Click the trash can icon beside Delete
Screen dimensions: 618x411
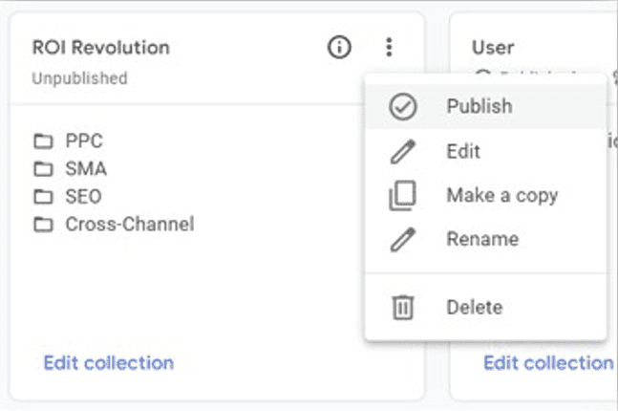(402, 307)
